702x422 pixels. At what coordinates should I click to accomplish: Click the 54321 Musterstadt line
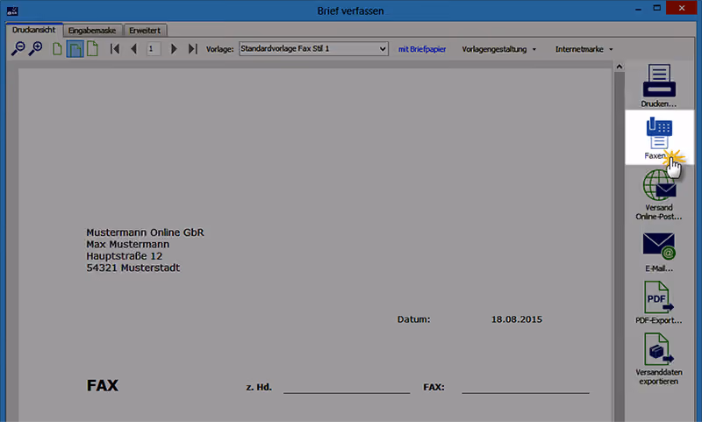click(x=133, y=268)
